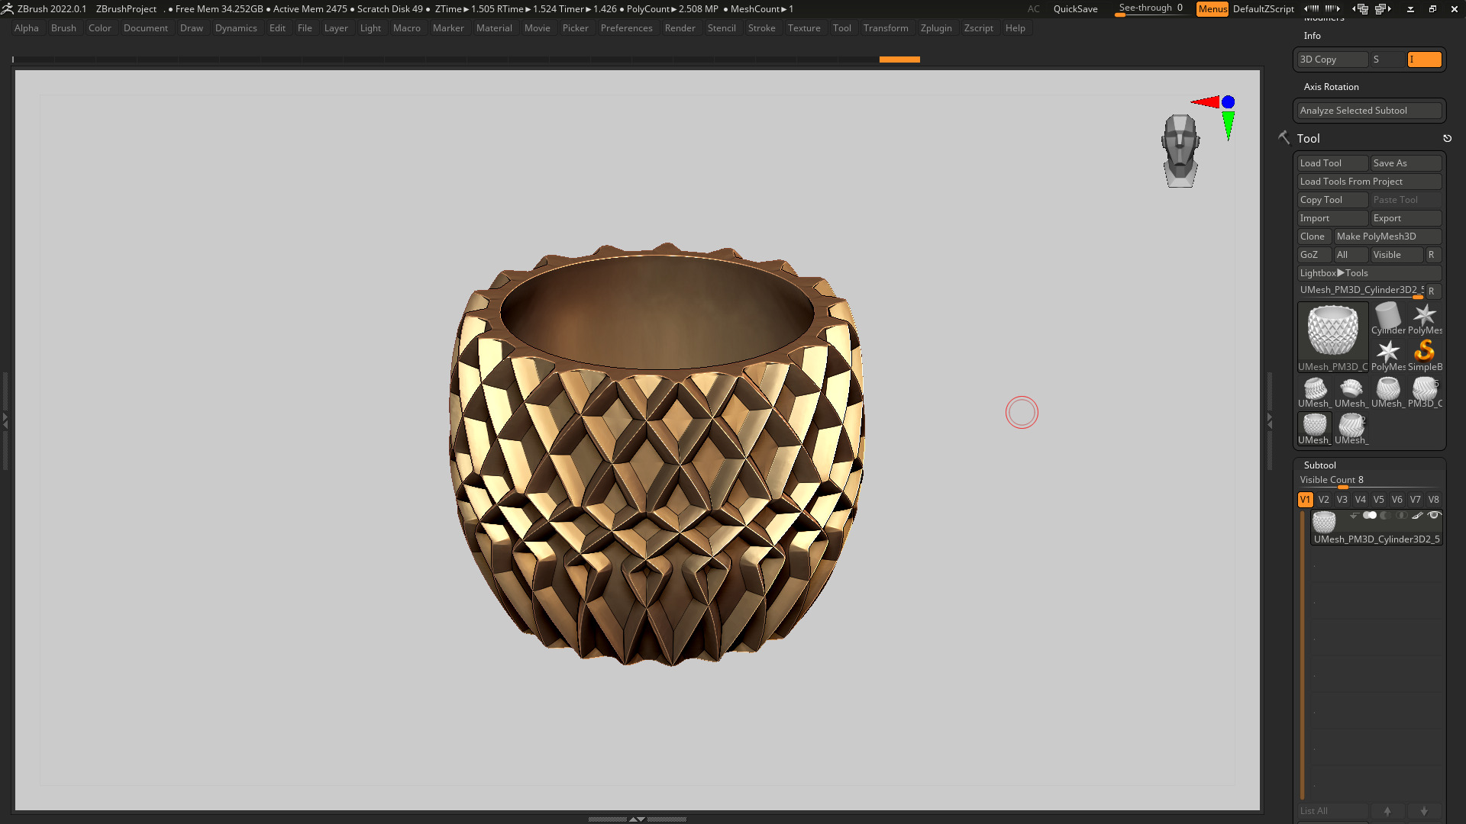The width and height of the screenshot is (1466, 824).
Task: Open the Preferences menu
Action: point(626,28)
